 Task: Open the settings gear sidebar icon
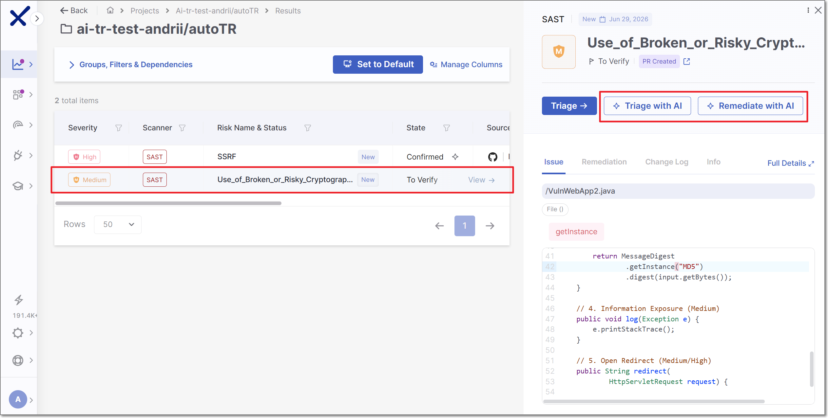[x=18, y=333]
